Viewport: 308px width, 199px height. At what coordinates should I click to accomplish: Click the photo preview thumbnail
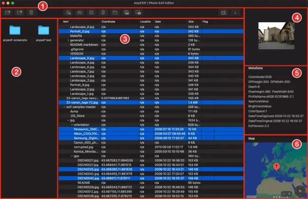pos(276,36)
